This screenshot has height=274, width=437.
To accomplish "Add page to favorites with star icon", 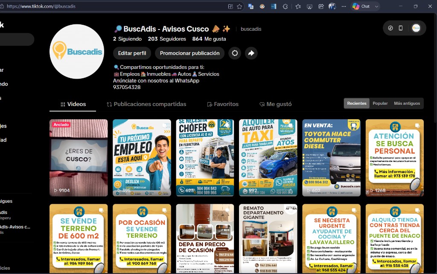I will [x=239, y=6].
